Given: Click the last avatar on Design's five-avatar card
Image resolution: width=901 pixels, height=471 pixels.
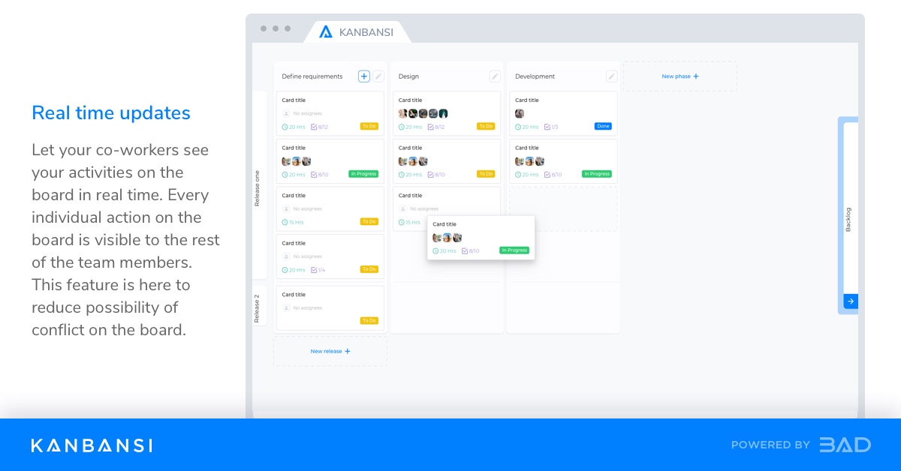Looking at the screenshot, I should (x=444, y=113).
